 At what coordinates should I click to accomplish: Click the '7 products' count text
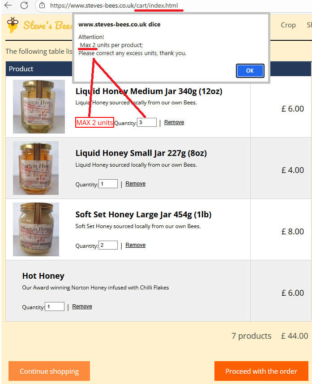(251, 336)
